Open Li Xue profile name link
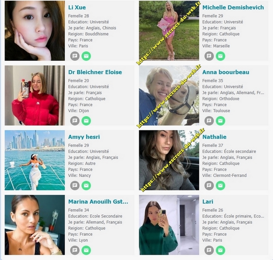Viewport: 273px width, 260px height. click(77, 7)
